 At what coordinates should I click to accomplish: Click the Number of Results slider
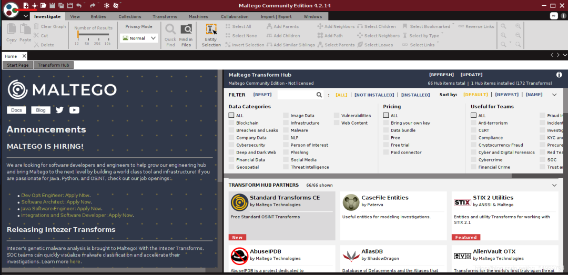point(93,35)
